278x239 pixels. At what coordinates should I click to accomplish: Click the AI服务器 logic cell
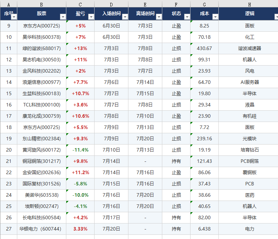(x=248, y=82)
